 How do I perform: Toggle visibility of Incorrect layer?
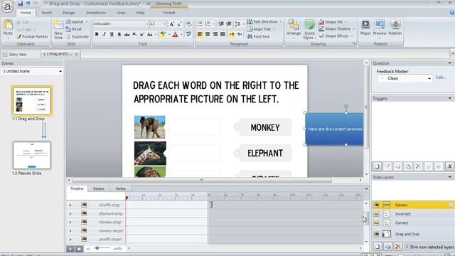point(376,214)
